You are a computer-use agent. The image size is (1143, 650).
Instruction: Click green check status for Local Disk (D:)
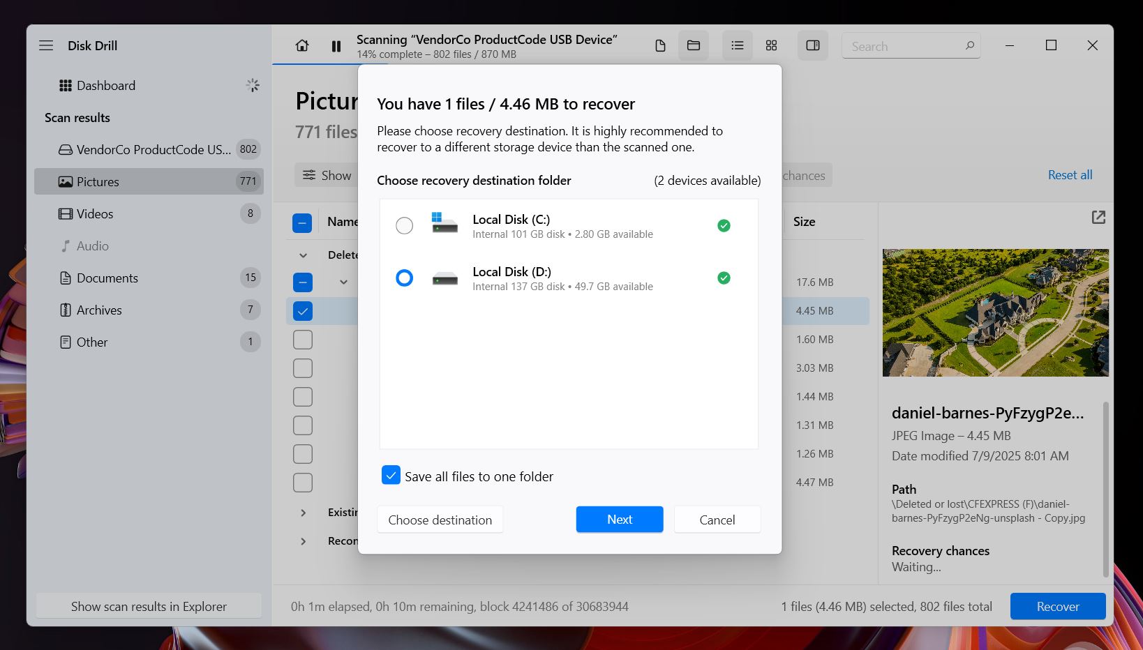[x=724, y=278]
